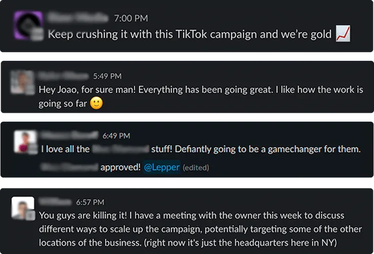
Task: Click the smiley face emoji
Action: (96, 103)
